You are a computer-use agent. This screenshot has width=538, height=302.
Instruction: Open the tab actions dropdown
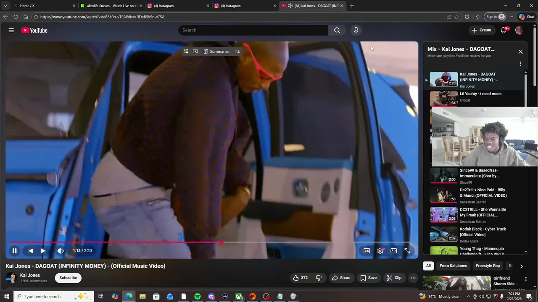coord(5,6)
